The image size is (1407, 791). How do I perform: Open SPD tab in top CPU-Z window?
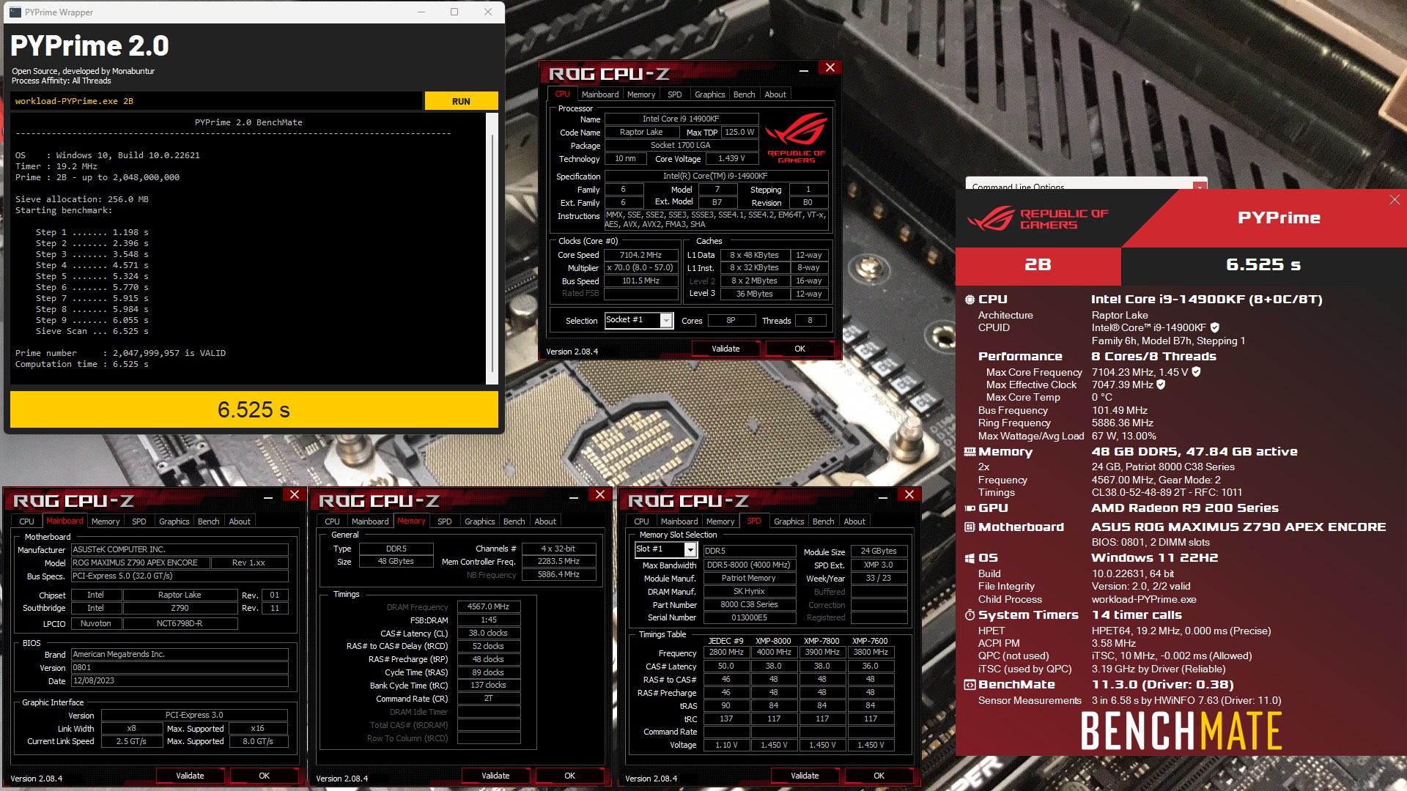(675, 94)
